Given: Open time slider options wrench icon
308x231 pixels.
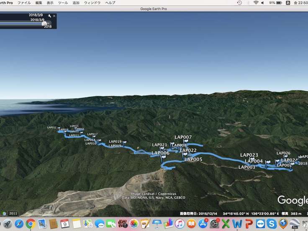Looking at the screenshot, I should [50, 16].
